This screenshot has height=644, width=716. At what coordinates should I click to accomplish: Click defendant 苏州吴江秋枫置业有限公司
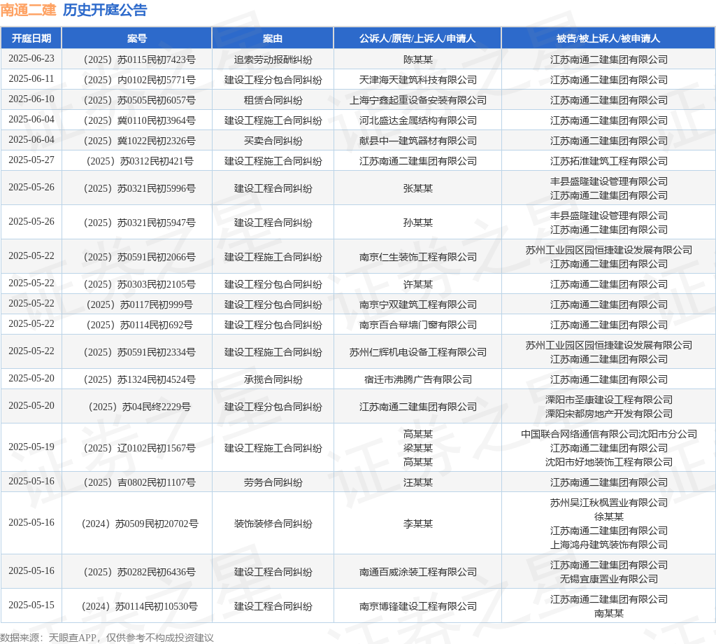609,503
